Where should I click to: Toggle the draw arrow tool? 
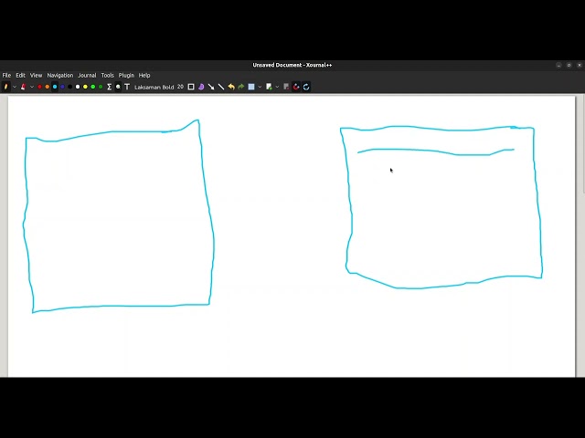pyautogui.click(x=211, y=87)
